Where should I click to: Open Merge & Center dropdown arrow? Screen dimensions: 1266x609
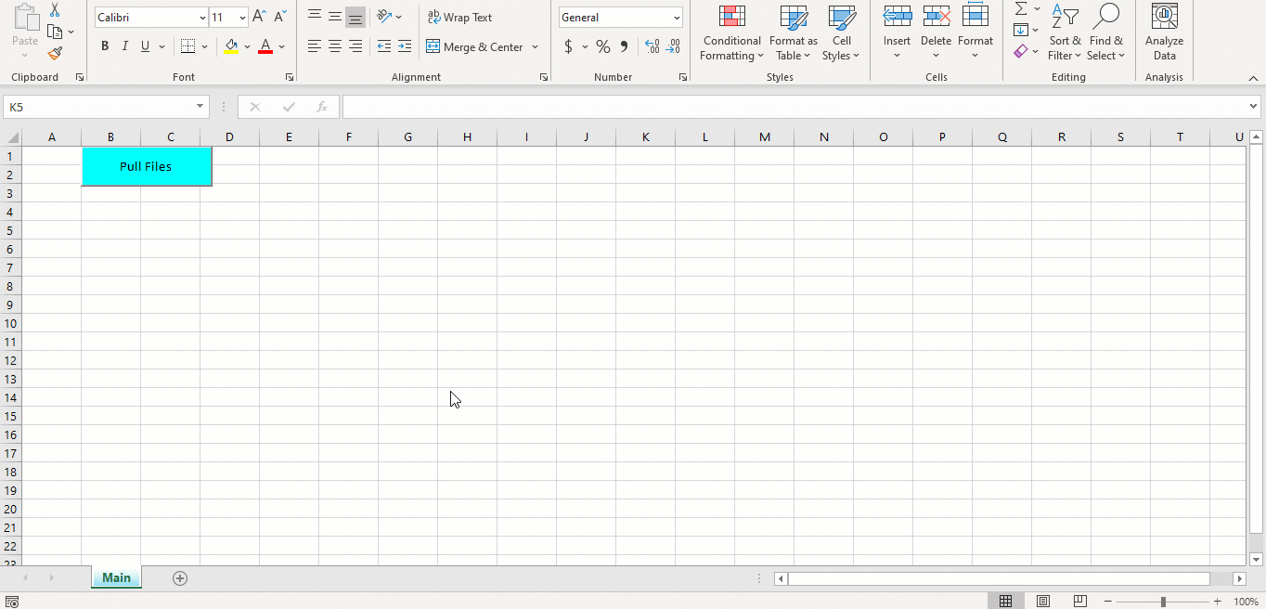click(536, 46)
